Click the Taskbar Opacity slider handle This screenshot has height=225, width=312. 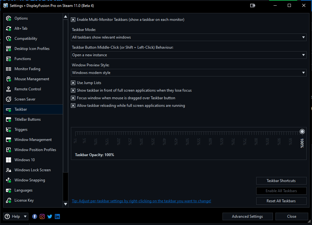(302, 131)
